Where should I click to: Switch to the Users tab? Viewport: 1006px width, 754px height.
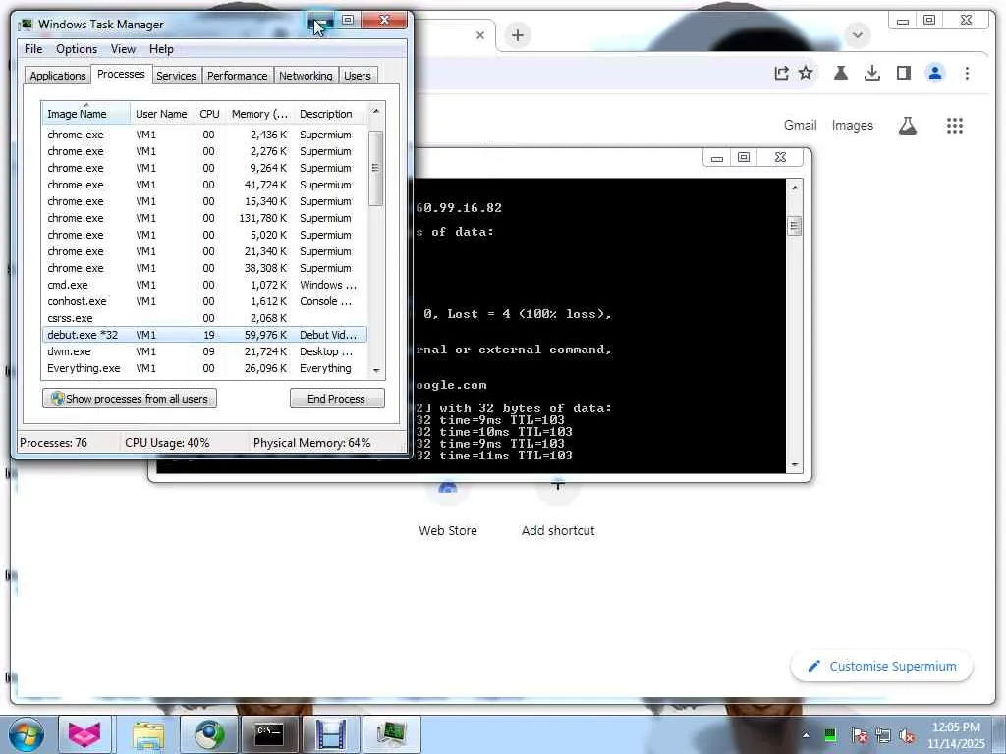pos(358,76)
